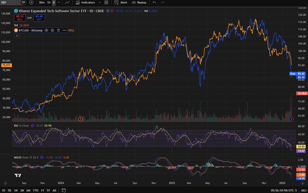Image resolution: width=308 pixels, height=193 pixels.
Task: Click the BTCUSD Bitstamp bitcoin icon
Action: [x=16, y=30]
